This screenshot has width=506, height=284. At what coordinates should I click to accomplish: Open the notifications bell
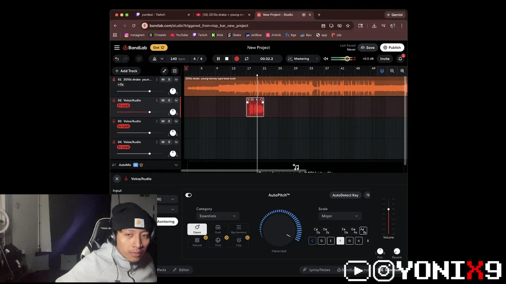pos(400,59)
